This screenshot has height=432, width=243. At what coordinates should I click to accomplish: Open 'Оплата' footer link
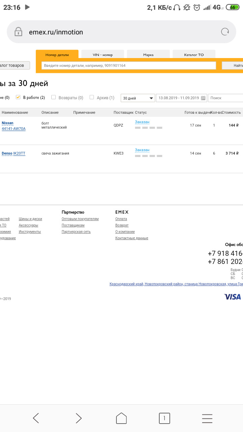pos(121,219)
